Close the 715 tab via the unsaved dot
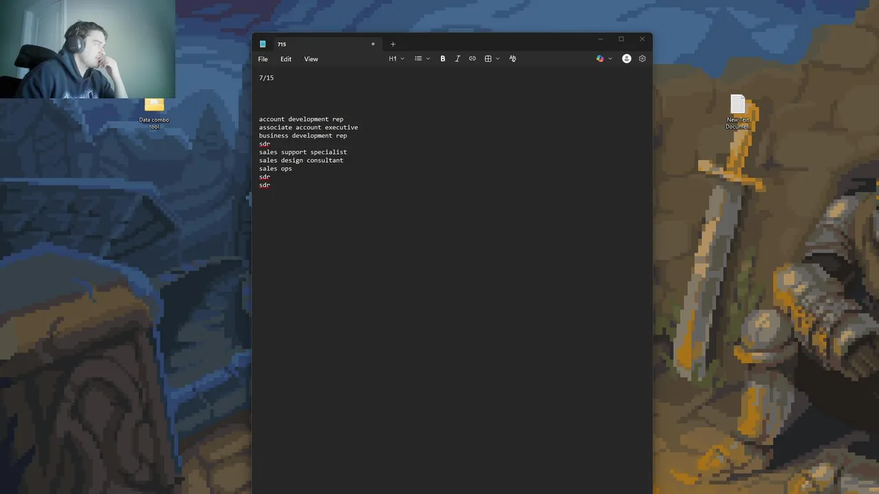The width and height of the screenshot is (879, 494). point(373,44)
